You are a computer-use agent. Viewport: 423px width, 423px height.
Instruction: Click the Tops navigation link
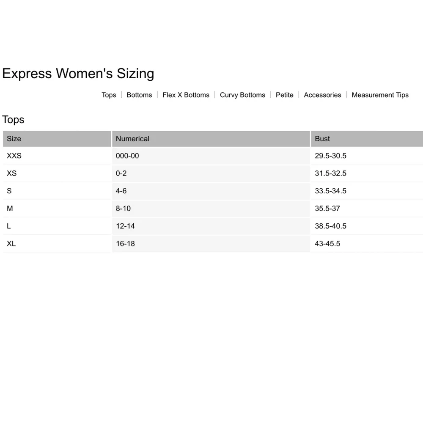(x=109, y=95)
